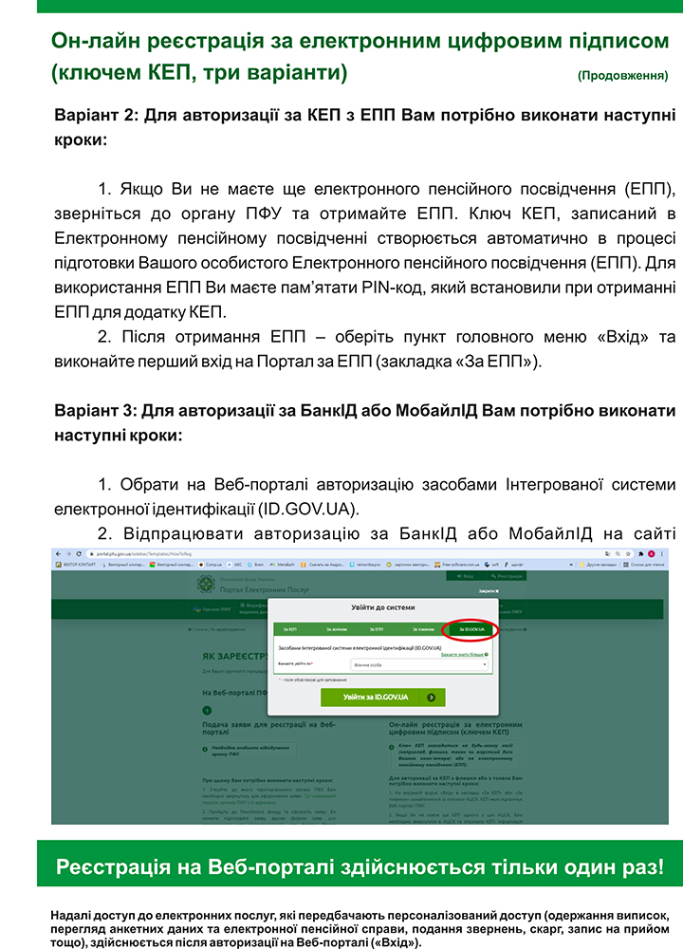The image size is (683, 949).
Task: Click the Бажаєте знати більше link
Action: [x=464, y=654]
